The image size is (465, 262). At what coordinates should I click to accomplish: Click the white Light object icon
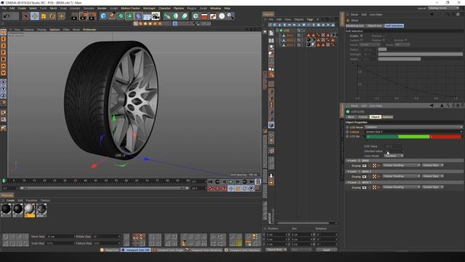(x=222, y=16)
